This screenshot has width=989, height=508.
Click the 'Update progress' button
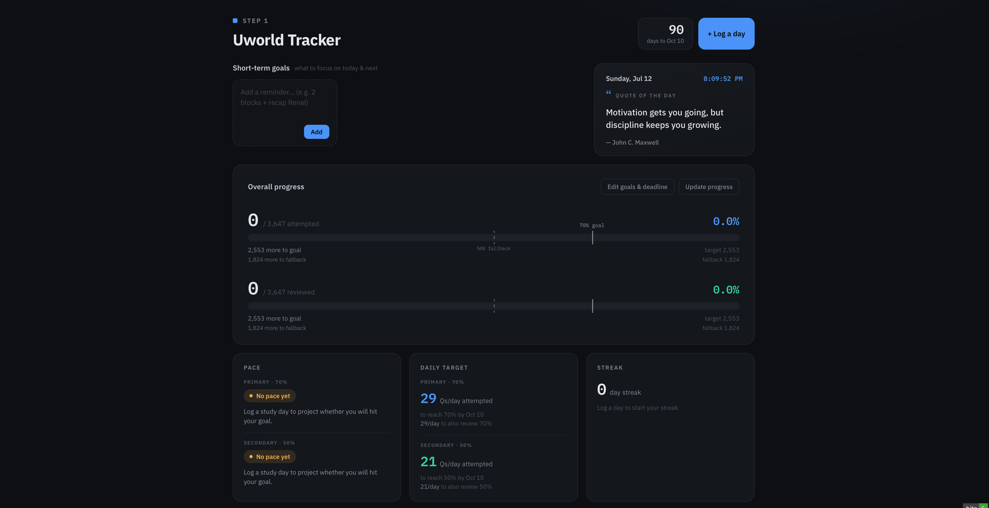pyautogui.click(x=709, y=187)
